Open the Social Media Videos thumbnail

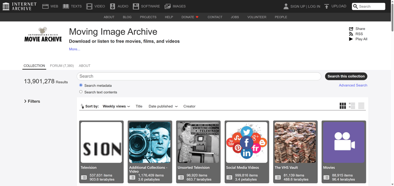[x=247, y=142]
